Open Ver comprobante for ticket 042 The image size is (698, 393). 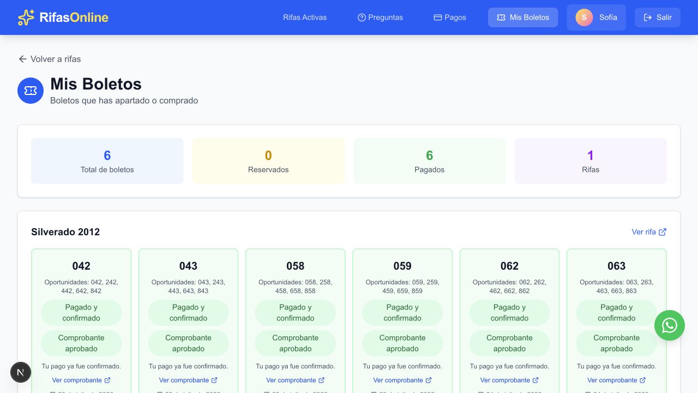pyautogui.click(x=81, y=380)
